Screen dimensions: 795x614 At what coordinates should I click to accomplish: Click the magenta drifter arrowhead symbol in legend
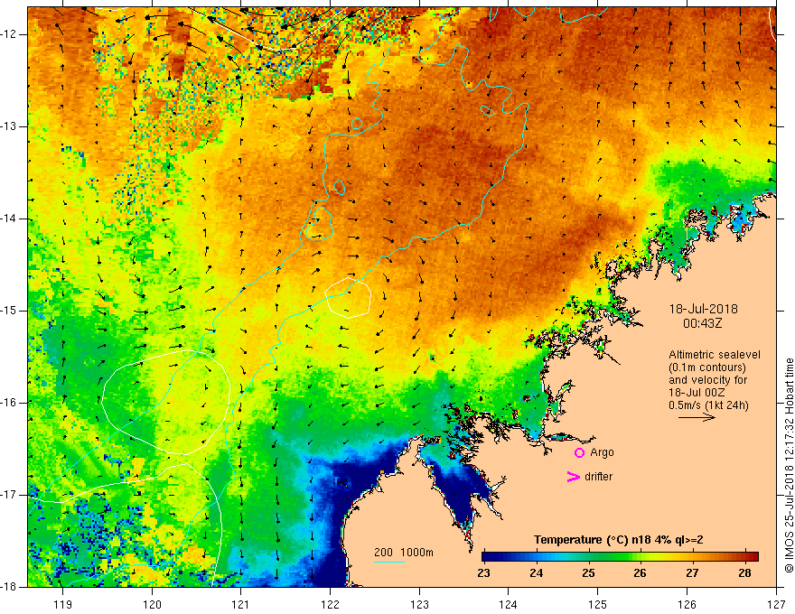click(573, 477)
